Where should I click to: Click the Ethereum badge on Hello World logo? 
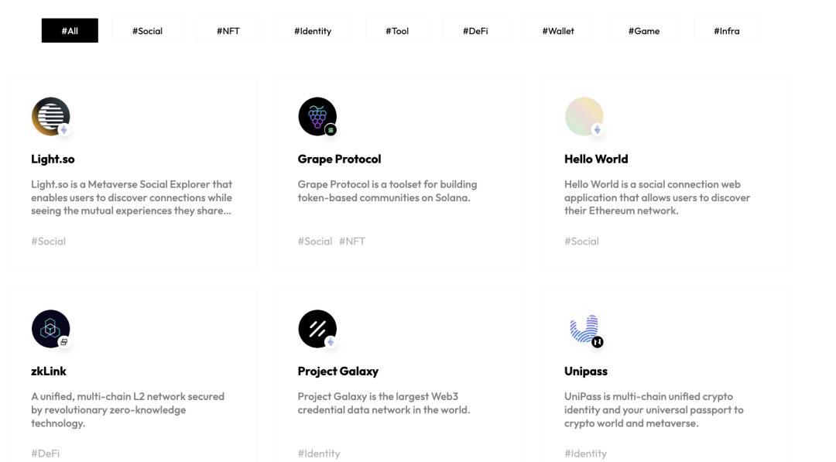[x=598, y=130]
